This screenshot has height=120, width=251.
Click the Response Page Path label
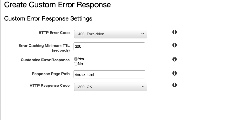(x=51, y=74)
